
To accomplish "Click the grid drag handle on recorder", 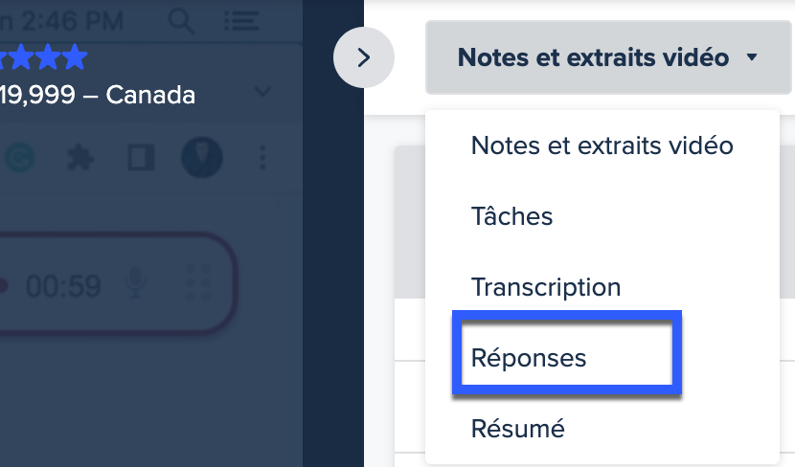I will point(198,283).
